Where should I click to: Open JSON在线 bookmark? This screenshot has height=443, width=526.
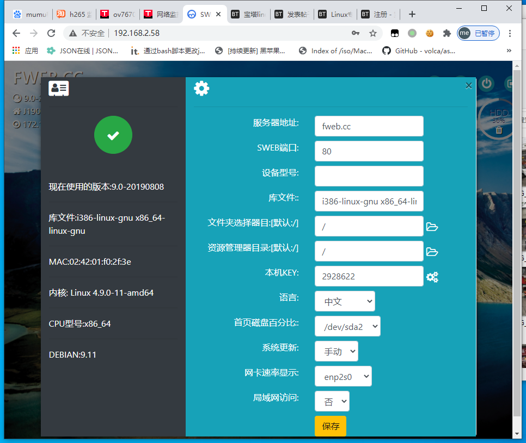pos(83,51)
